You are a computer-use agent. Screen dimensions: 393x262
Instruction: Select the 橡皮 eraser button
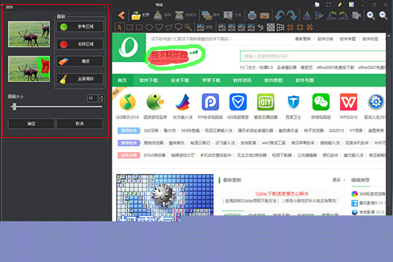(80, 61)
